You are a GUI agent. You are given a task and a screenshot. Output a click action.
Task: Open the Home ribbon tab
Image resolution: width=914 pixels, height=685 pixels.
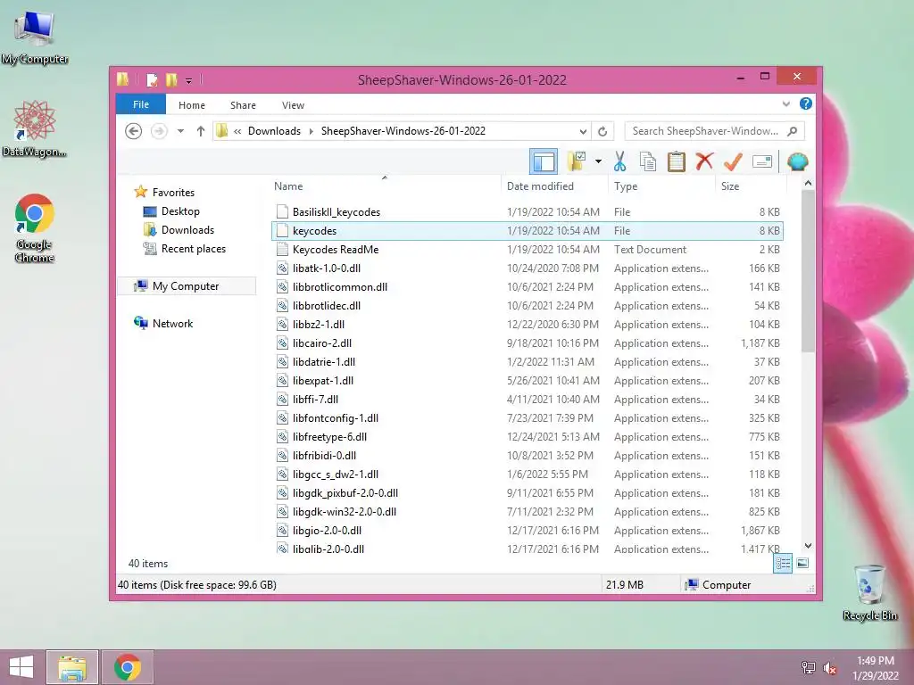[x=192, y=105]
